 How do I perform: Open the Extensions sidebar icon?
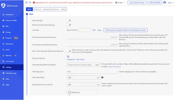(x=3, y=44)
